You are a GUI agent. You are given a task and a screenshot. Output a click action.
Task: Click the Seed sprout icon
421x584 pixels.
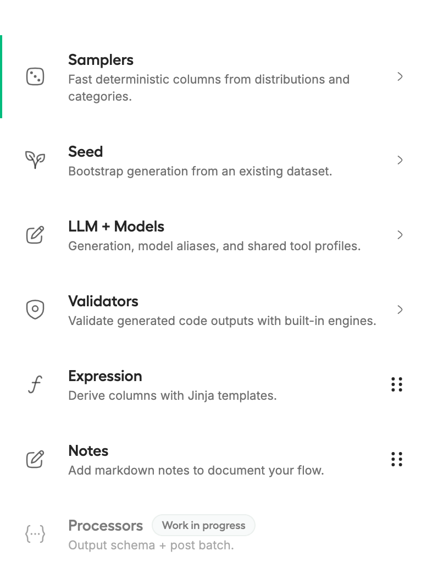(35, 160)
